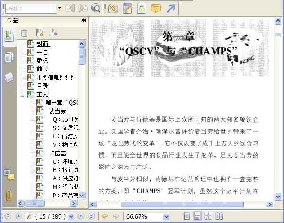This screenshot has height=223, width=284.
Task: Click the add new bookmark icon
Action: point(40,33)
